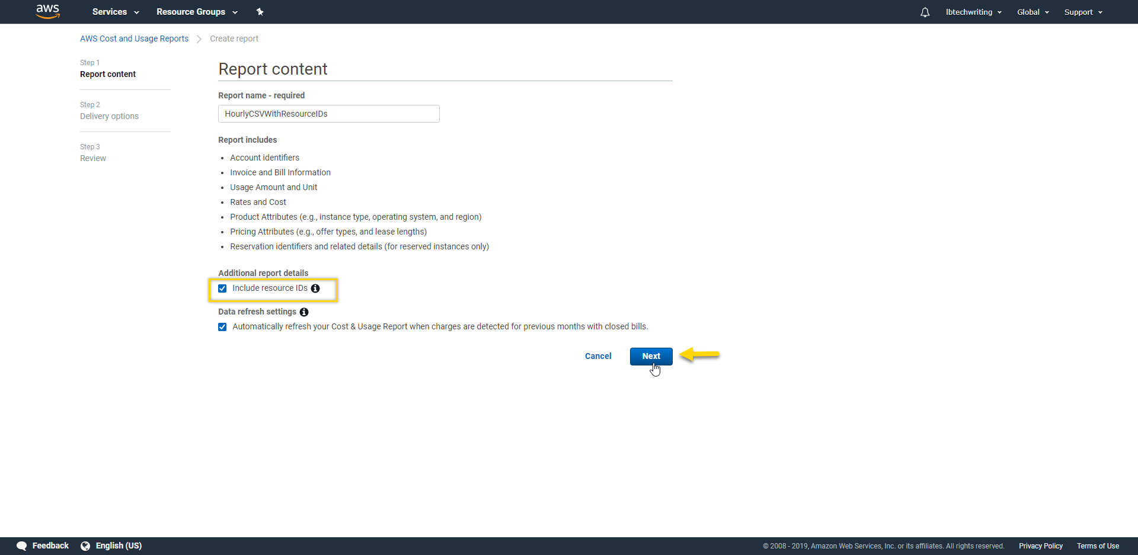Click the Create report breadcrumb text

pos(234,39)
